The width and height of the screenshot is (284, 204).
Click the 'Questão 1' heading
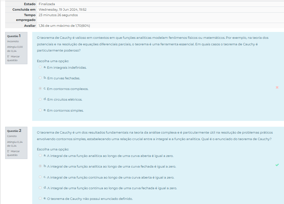pyautogui.click(x=14, y=36)
